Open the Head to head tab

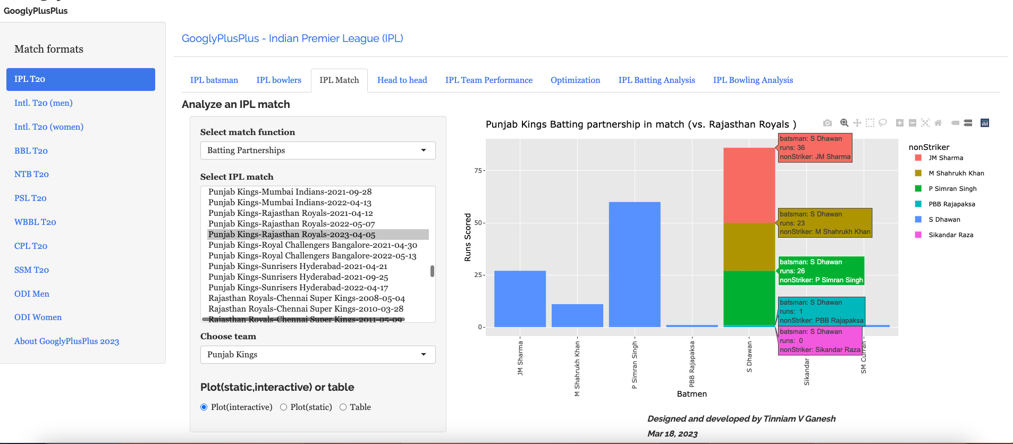[x=402, y=80]
